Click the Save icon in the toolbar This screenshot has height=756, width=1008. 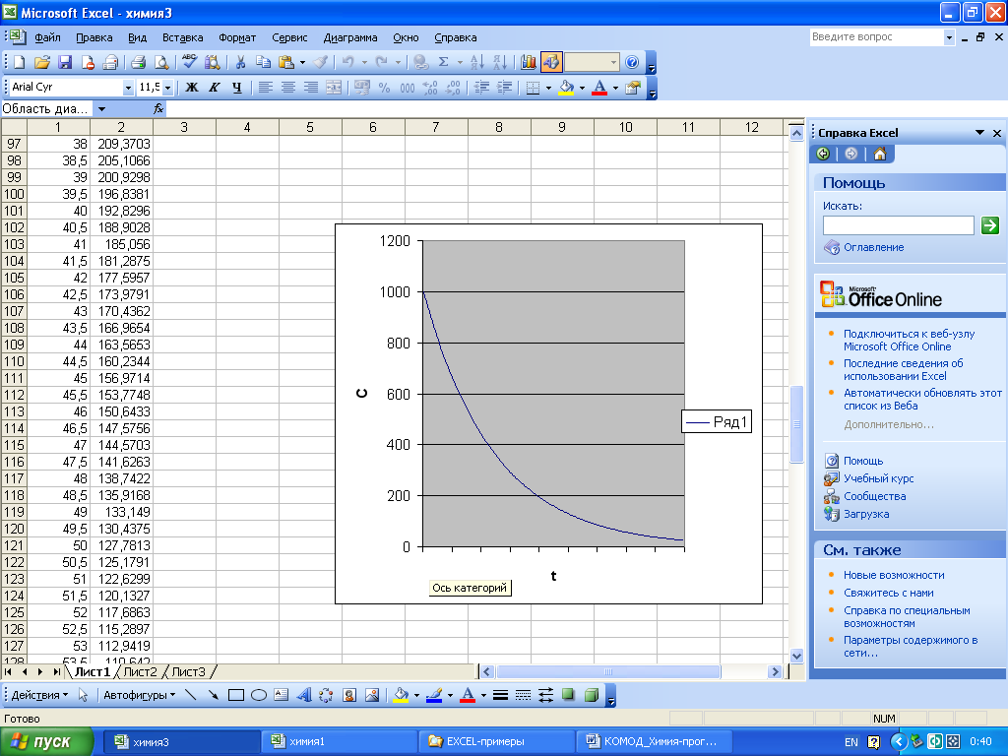pyautogui.click(x=65, y=62)
